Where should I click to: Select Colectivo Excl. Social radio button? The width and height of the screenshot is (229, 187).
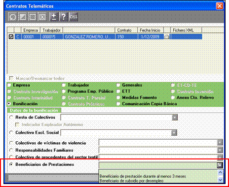tap(11, 132)
